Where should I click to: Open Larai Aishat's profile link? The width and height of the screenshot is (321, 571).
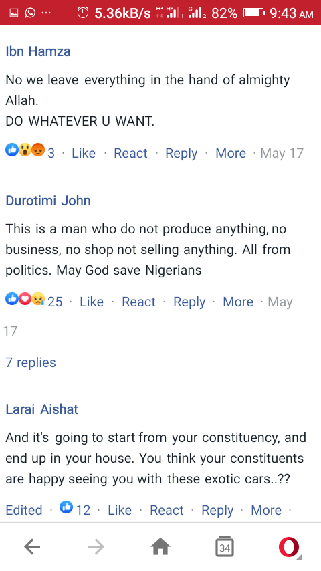click(42, 409)
